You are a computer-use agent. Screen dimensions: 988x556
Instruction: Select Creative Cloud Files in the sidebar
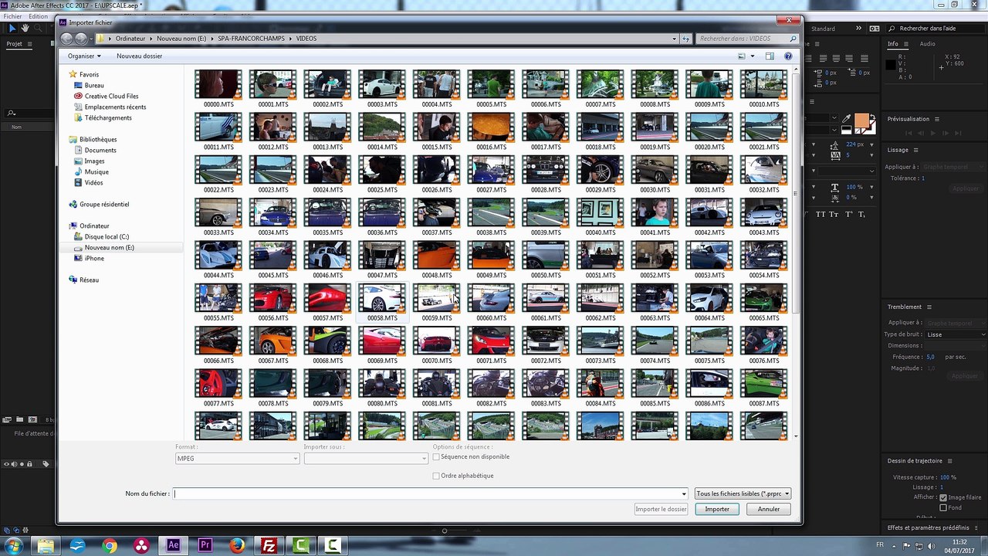(111, 97)
